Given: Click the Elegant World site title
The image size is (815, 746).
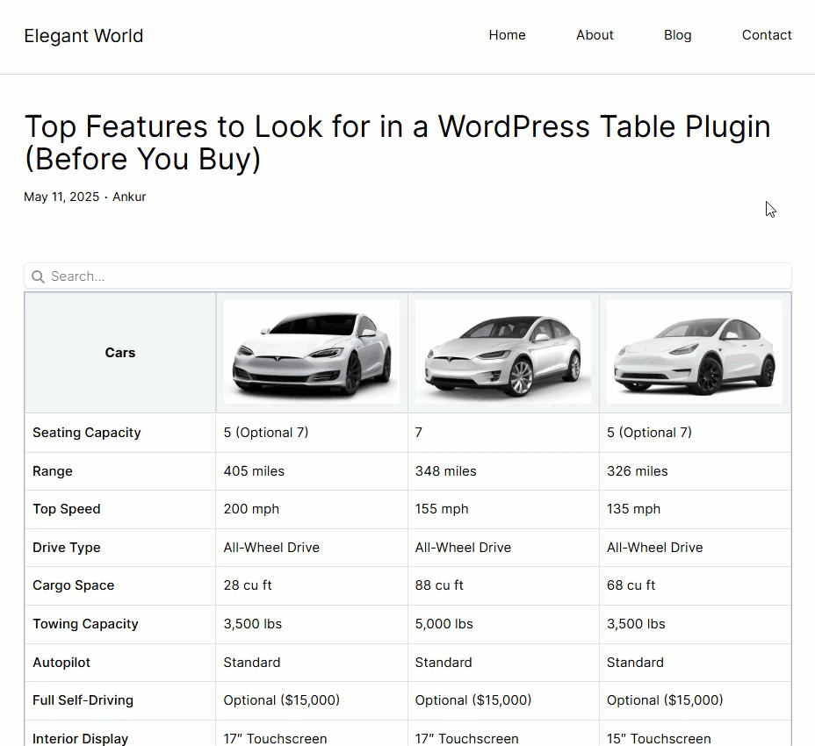Looking at the screenshot, I should pos(83,36).
